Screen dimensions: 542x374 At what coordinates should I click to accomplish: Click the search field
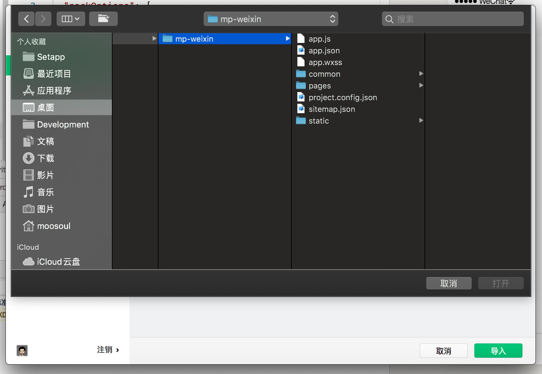[x=453, y=19]
